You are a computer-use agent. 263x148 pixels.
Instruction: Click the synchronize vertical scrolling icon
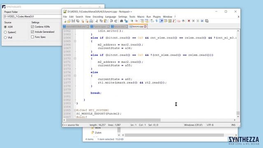[142, 21]
